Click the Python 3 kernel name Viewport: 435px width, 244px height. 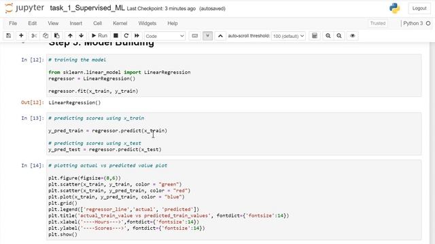tap(413, 23)
